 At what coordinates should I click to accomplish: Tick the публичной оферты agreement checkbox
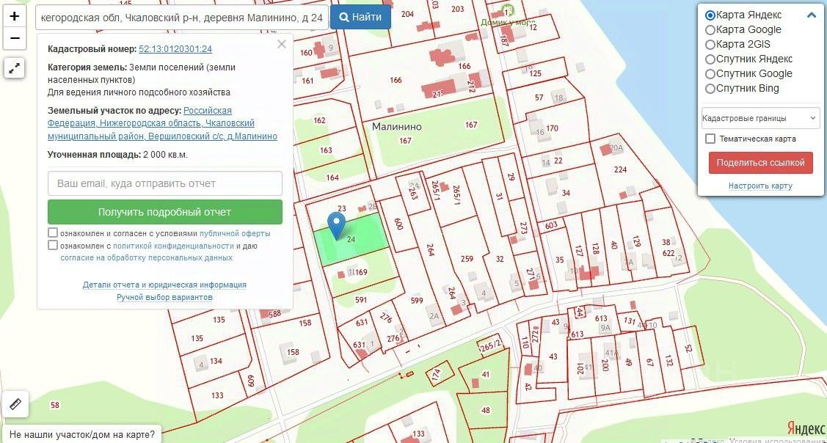click(53, 233)
